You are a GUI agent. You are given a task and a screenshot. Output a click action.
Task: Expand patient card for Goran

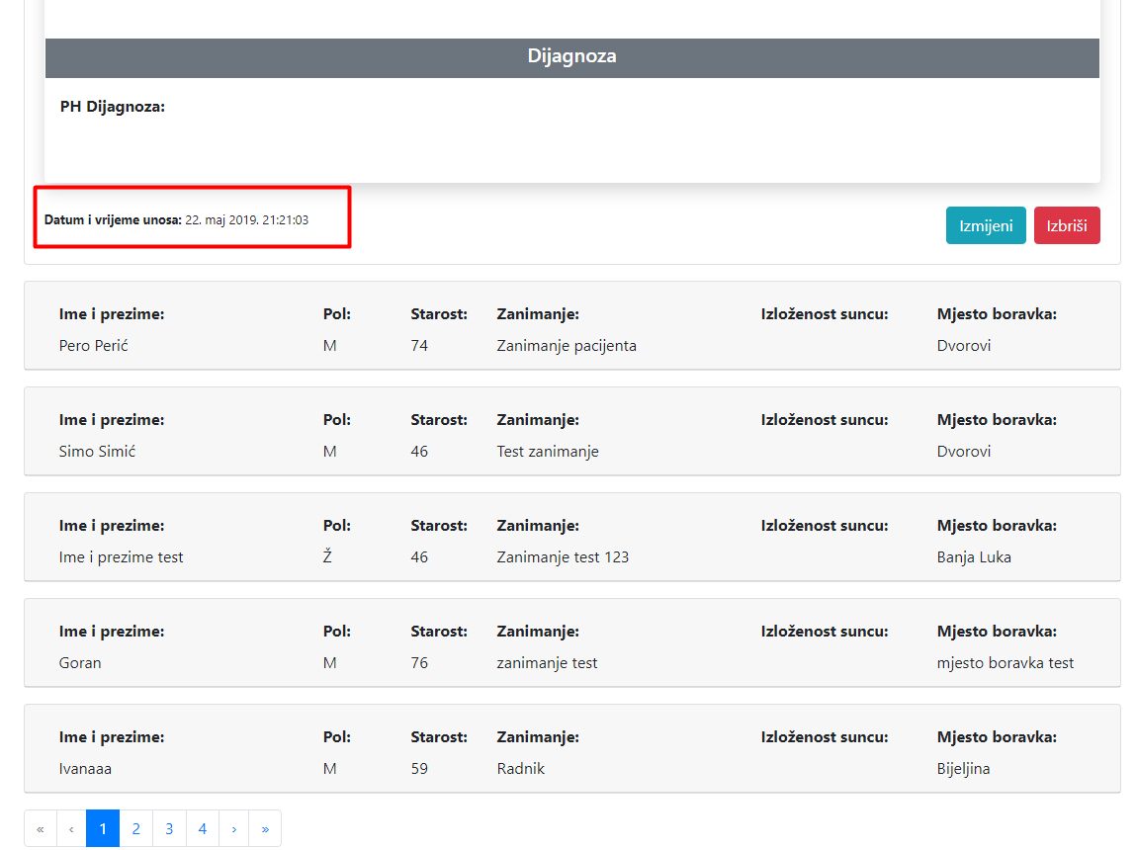(x=571, y=643)
